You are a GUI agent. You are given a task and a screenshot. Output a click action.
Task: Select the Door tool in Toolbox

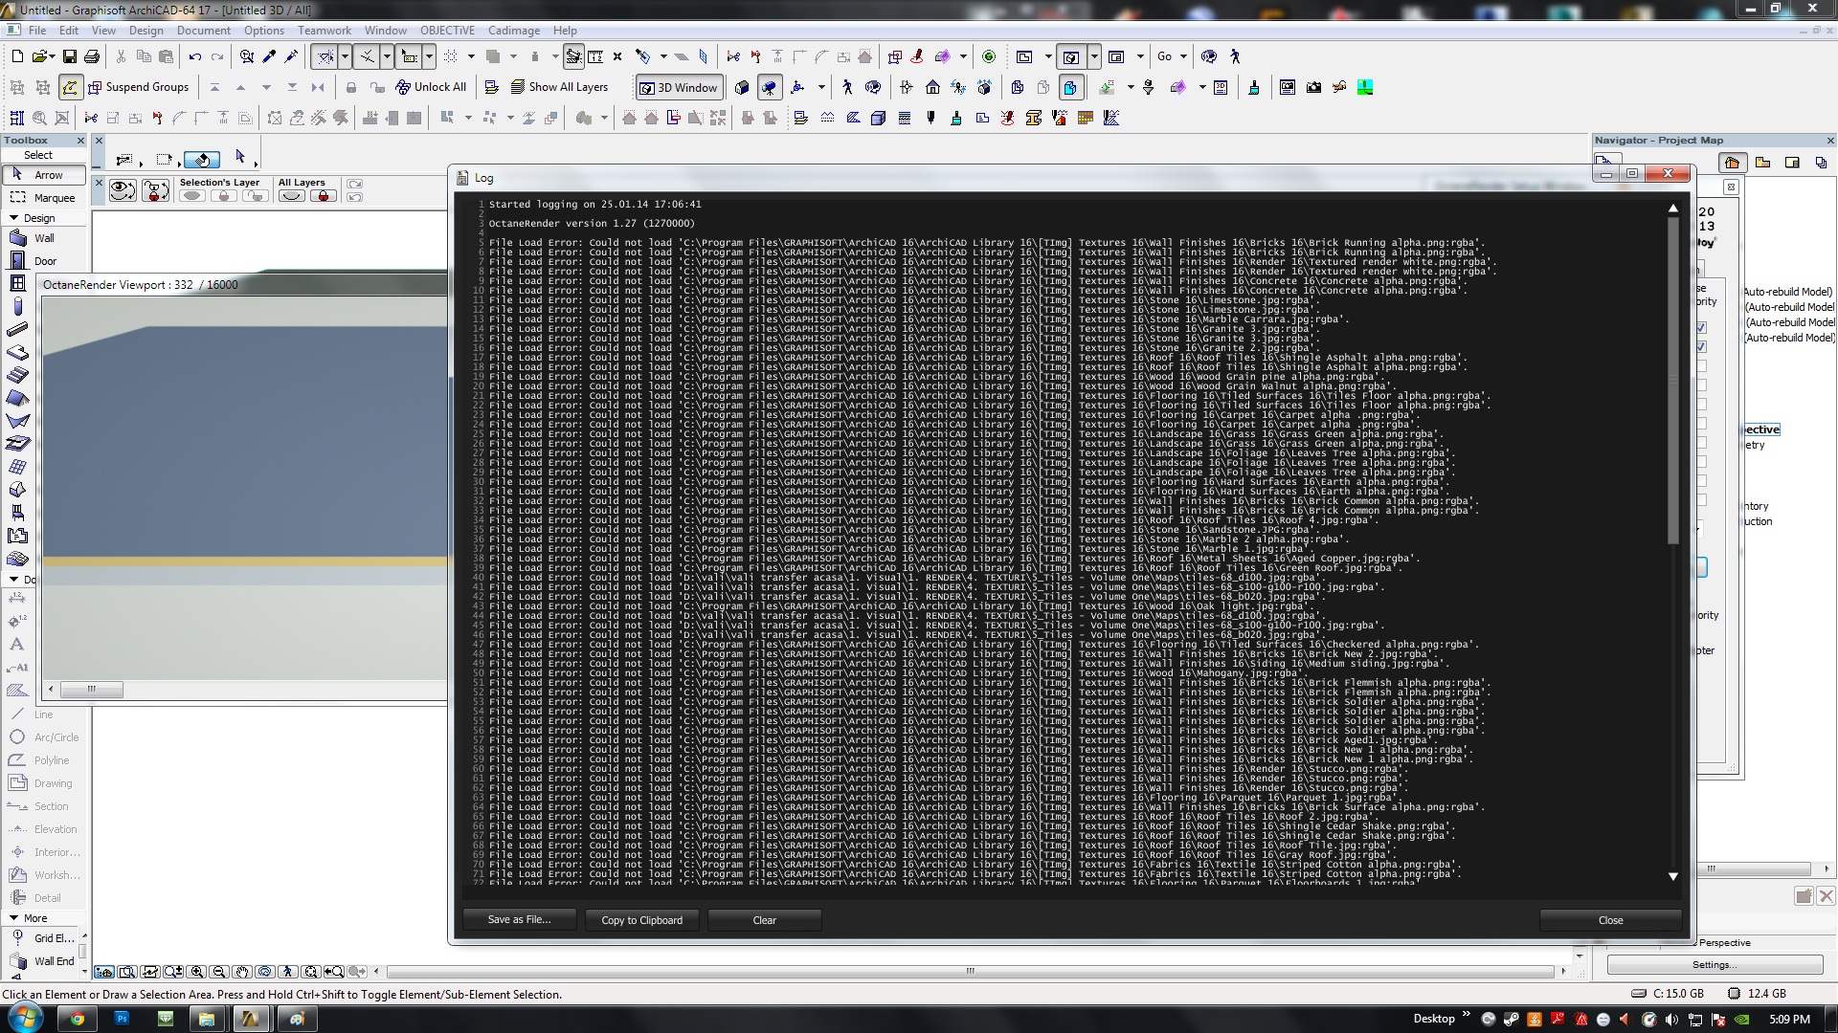(x=44, y=261)
